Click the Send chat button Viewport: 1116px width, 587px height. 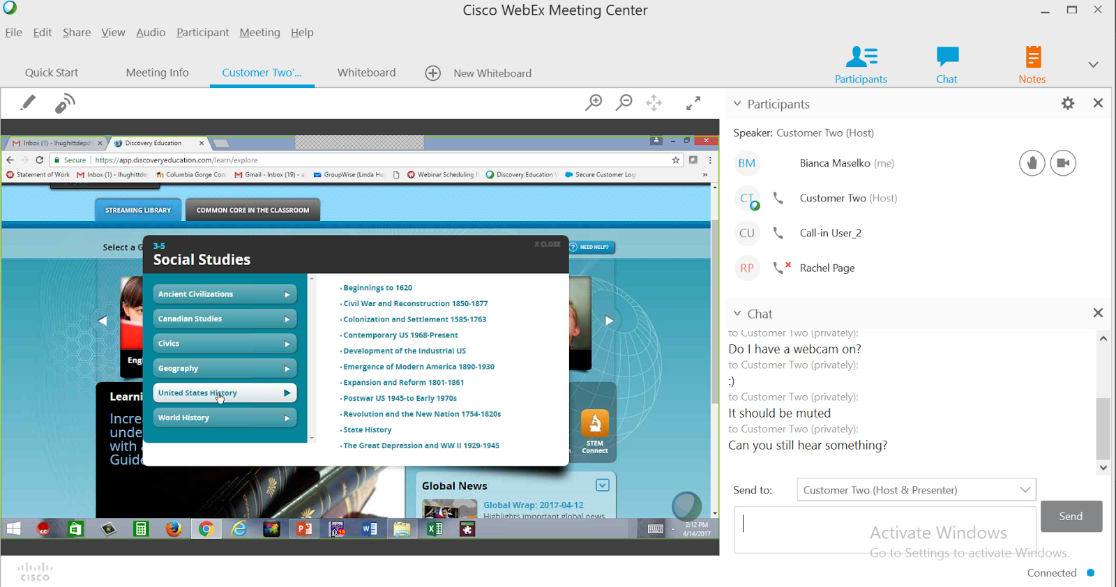1071,517
